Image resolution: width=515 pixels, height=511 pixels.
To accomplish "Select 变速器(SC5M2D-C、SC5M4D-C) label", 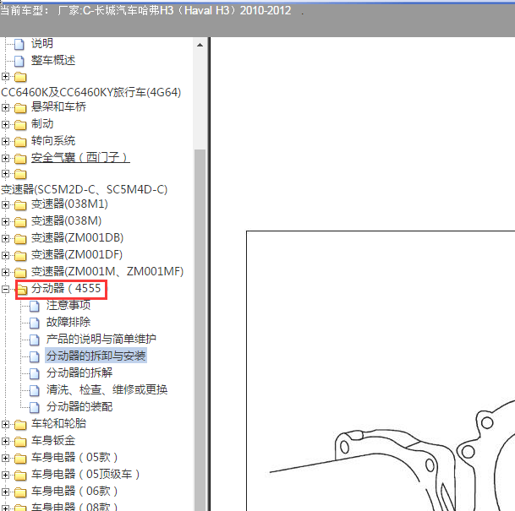I will coord(84,189).
